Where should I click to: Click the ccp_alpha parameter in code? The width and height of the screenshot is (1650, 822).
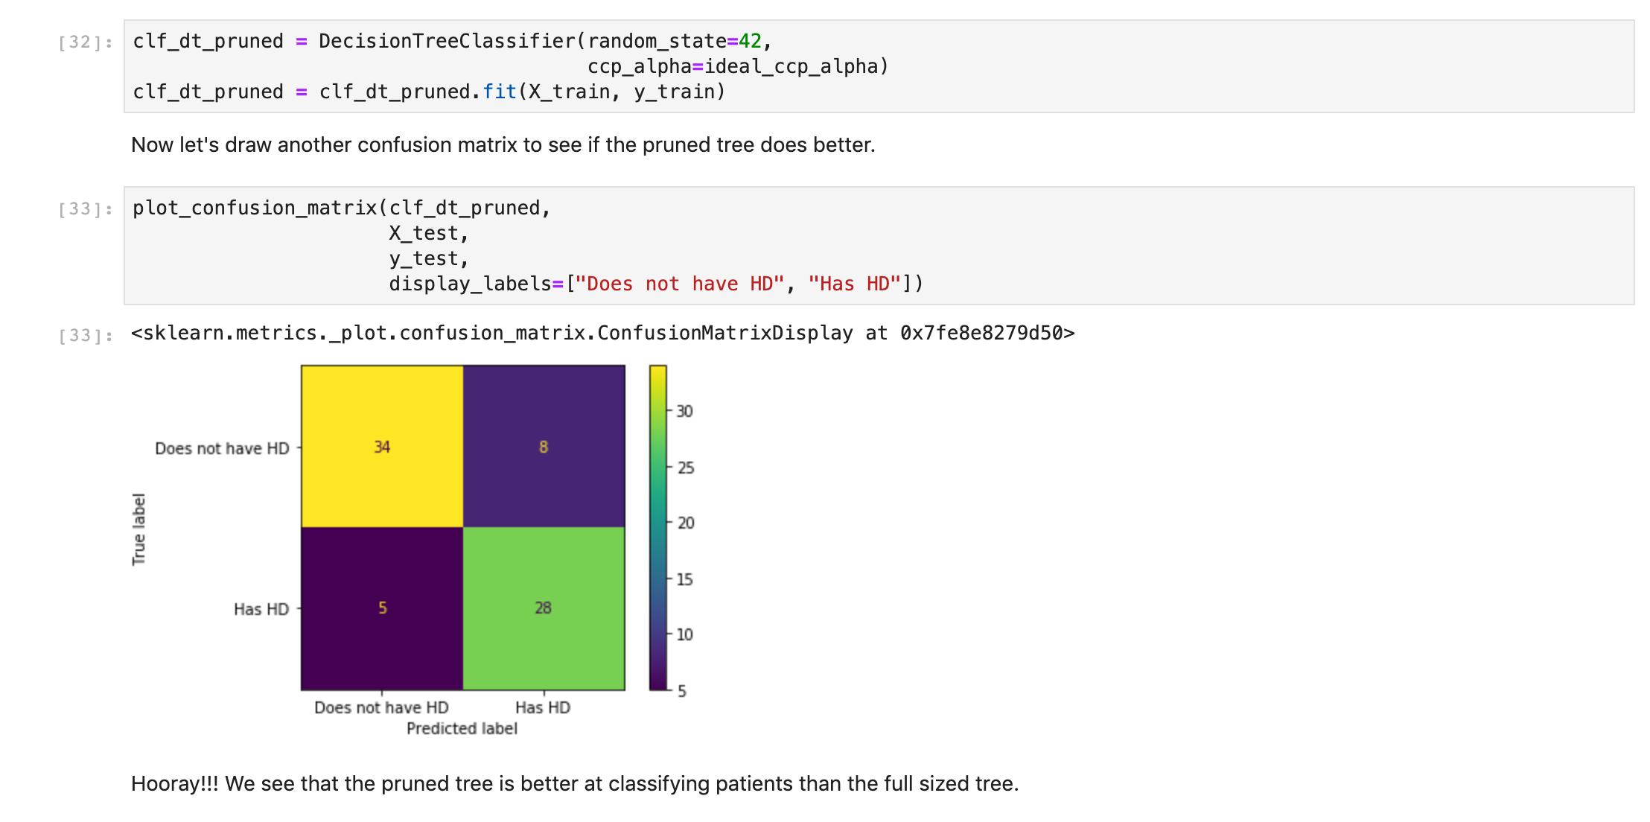(x=640, y=66)
